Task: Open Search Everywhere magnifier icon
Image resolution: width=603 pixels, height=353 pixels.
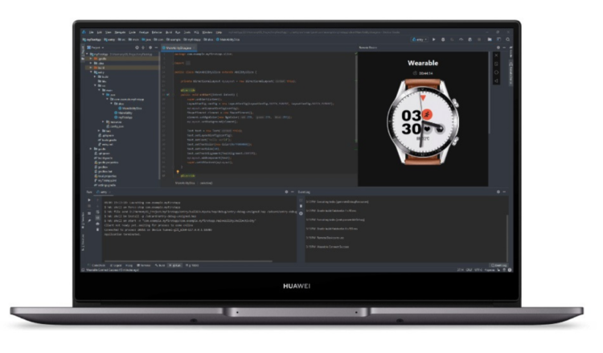Action: [x=507, y=39]
